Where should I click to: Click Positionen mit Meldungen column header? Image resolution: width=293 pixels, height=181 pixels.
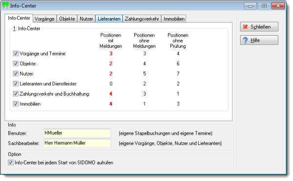pyautogui.click(x=111, y=40)
